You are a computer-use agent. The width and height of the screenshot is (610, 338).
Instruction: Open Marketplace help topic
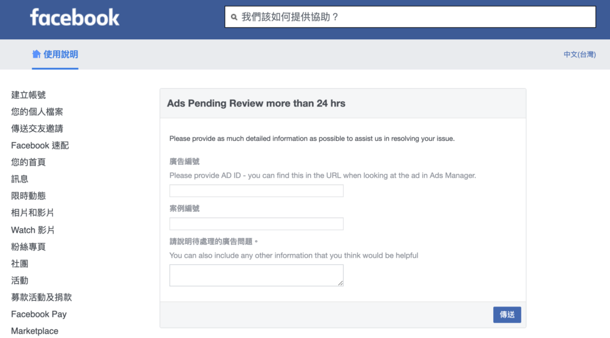[x=35, y=331]
